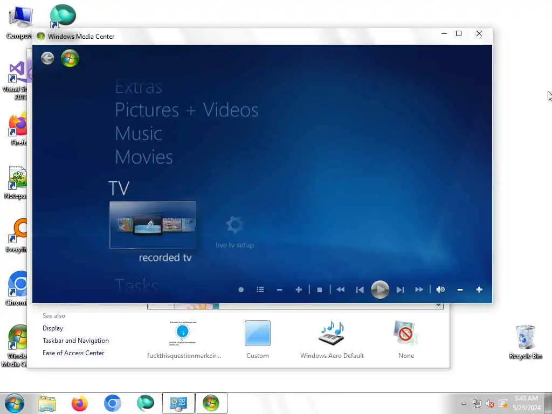Screen dimensions: 552x414
Task: Select Music menu item
Action: (139, 134)
